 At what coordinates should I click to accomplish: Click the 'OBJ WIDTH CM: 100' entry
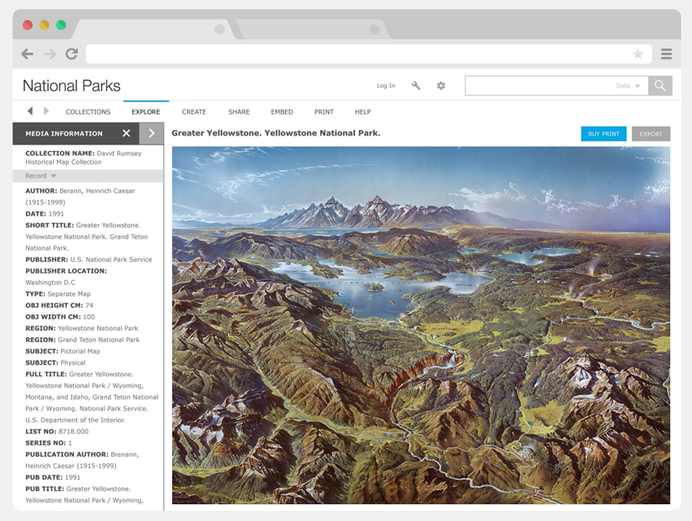pyautogui.click(x=60, y=317)
